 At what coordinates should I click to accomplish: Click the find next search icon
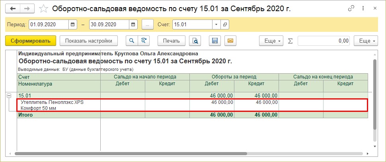point(144,41)
